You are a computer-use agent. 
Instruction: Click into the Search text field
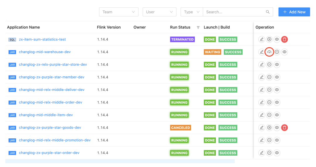point(234,12)
